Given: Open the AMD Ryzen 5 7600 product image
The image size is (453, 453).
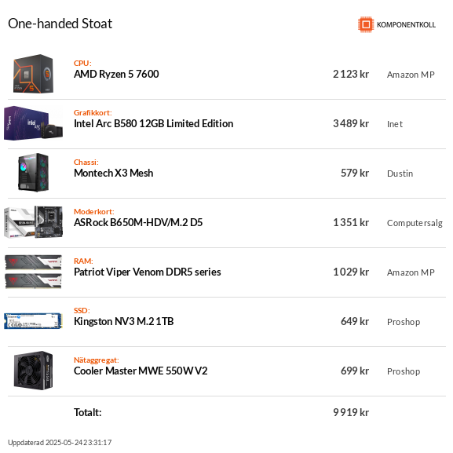Looking at the screenshot, I should 33,74.
